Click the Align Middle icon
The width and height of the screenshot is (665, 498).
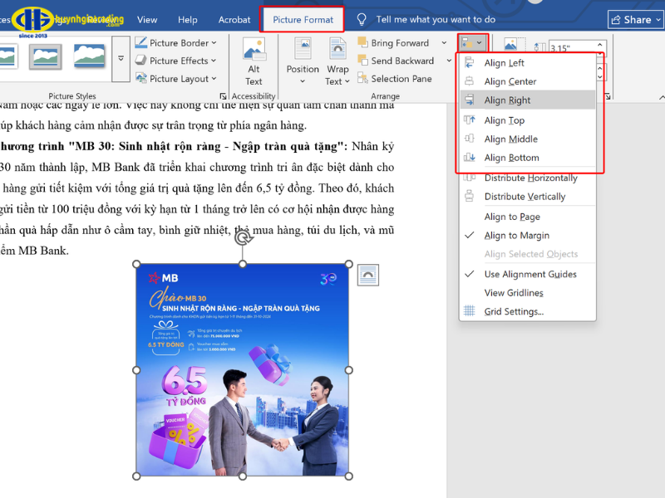[x=469, y=139]
